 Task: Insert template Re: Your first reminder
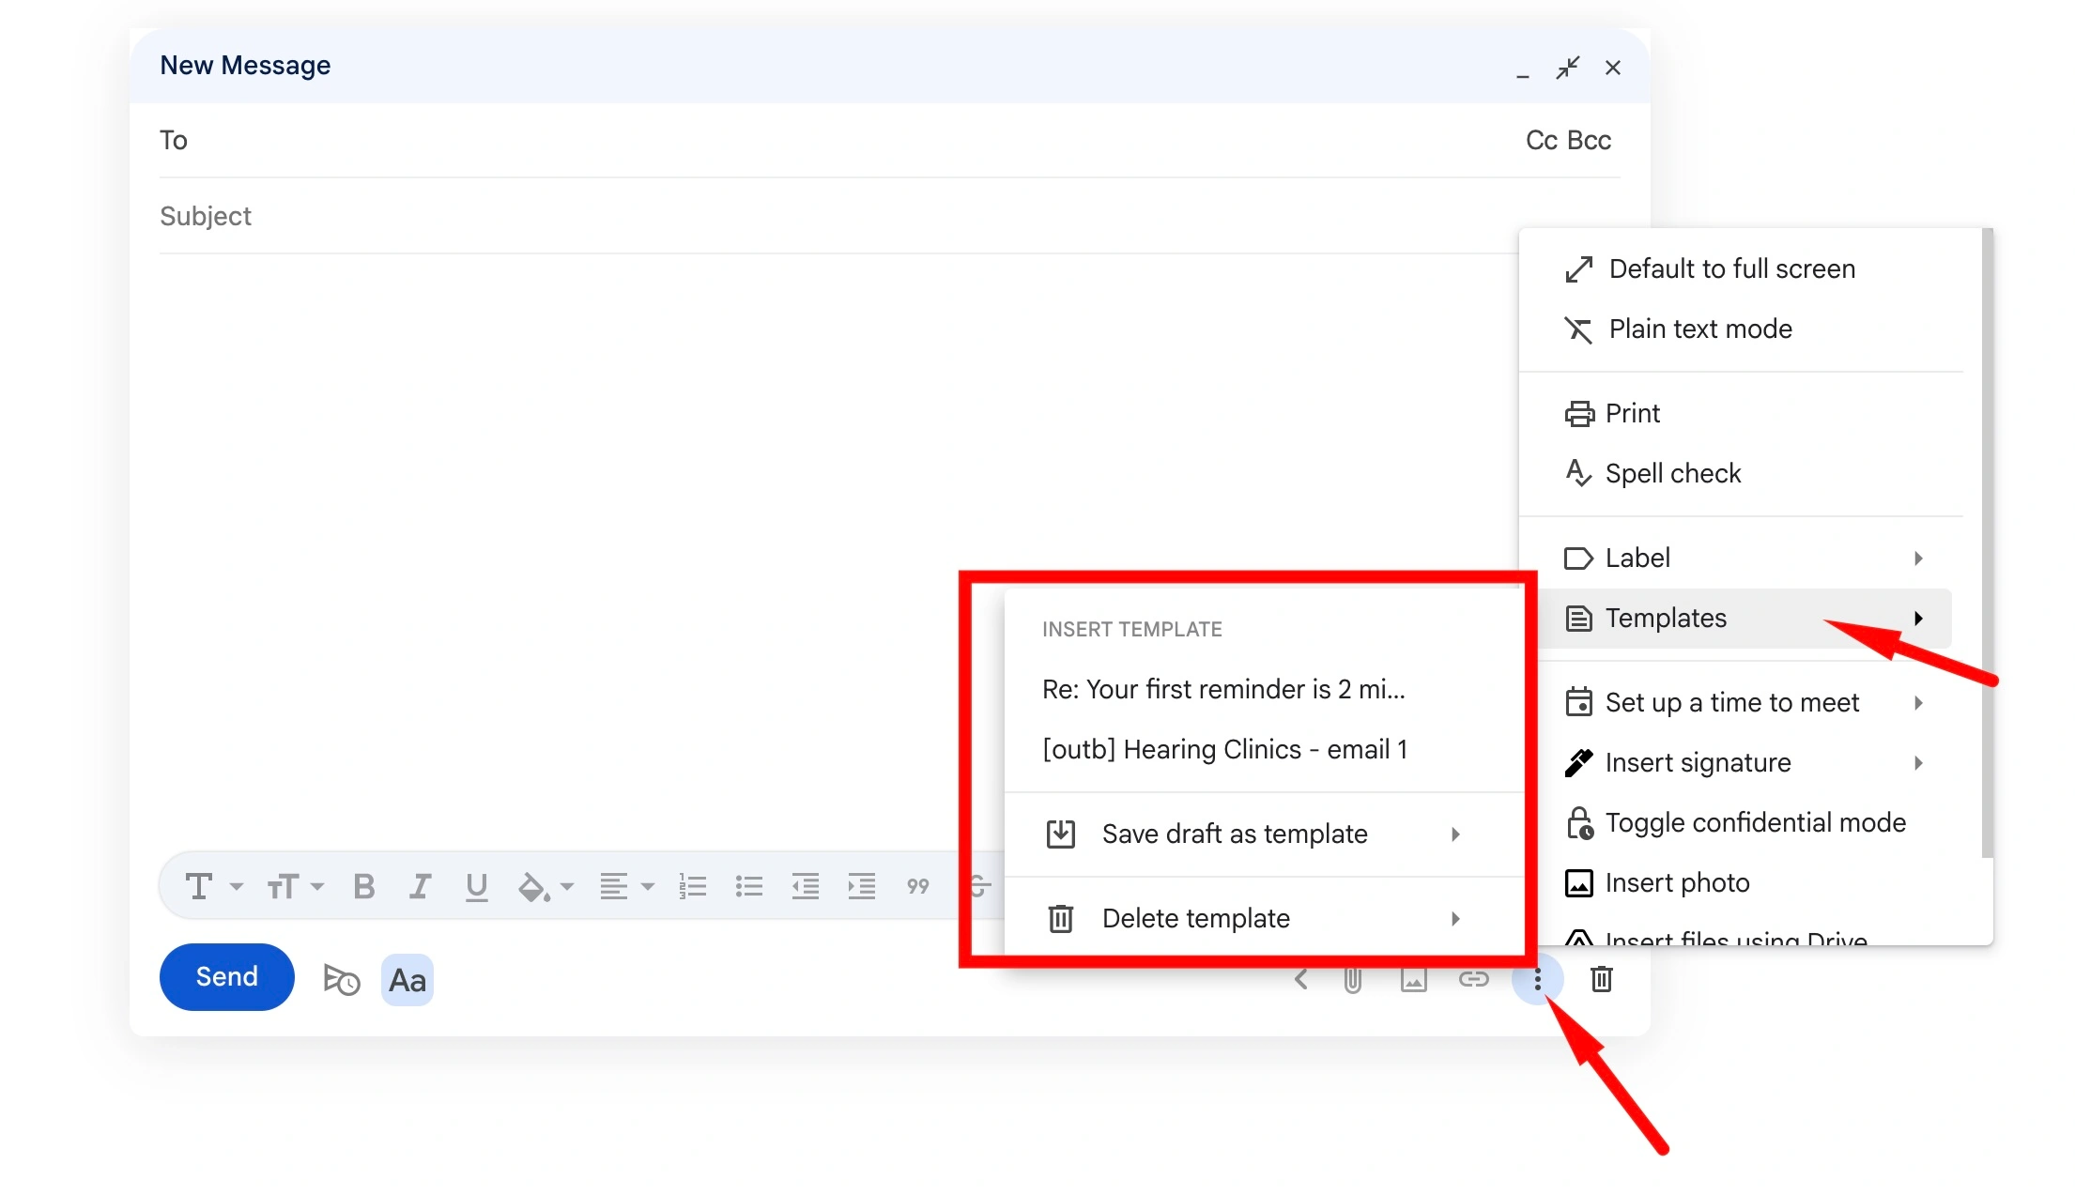click(1263, 689)
